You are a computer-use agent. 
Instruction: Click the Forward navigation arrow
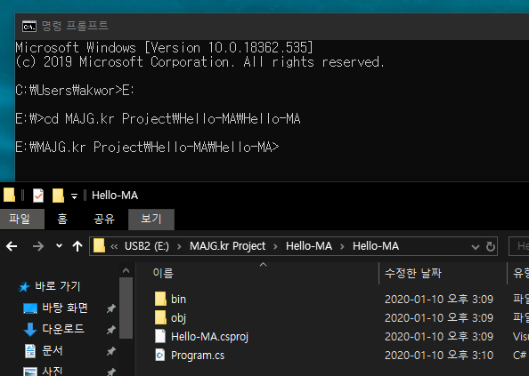click(x=38, y=246)
